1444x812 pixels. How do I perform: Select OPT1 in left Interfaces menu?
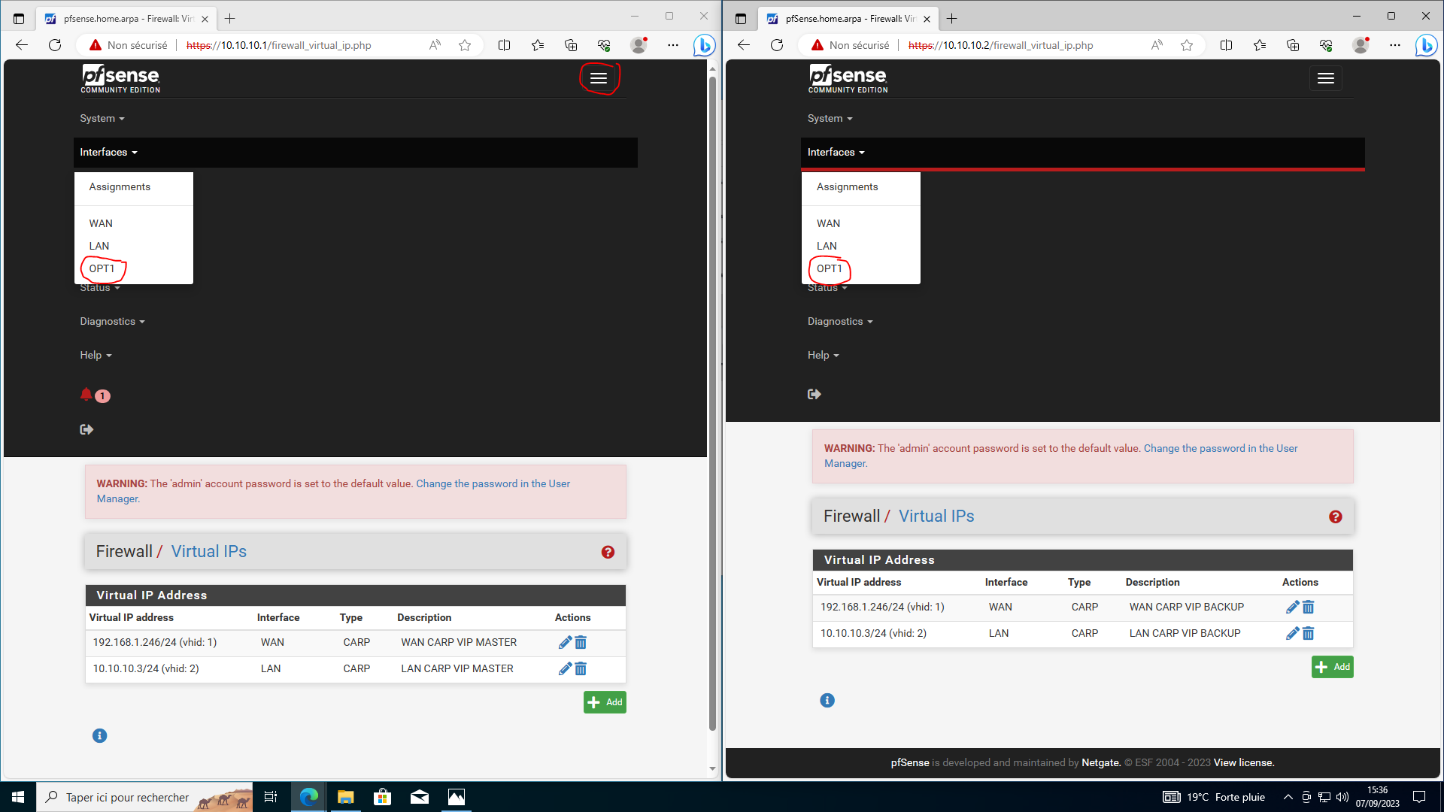pyautogui.click(x=102, y=268)
